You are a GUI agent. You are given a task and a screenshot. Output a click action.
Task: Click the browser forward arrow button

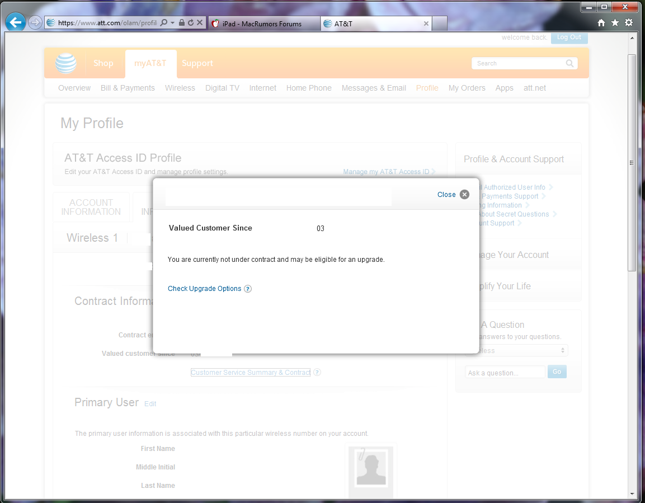35,22
